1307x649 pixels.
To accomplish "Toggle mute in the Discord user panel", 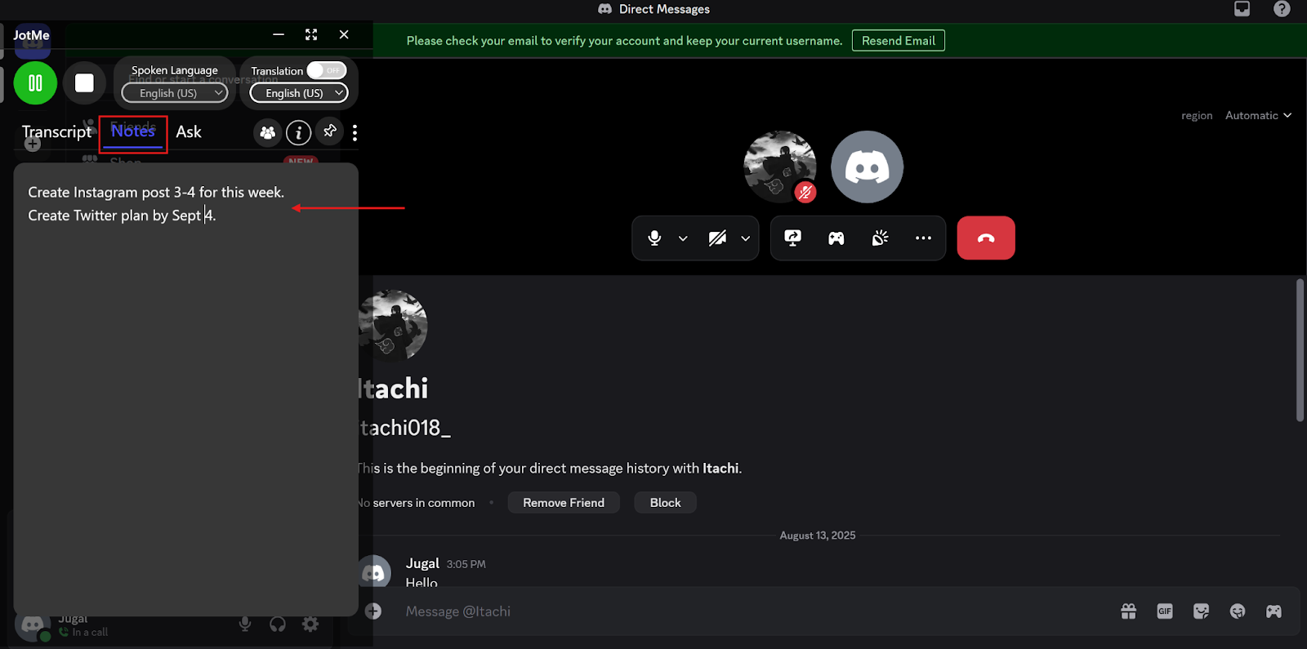I will [244, 625].
